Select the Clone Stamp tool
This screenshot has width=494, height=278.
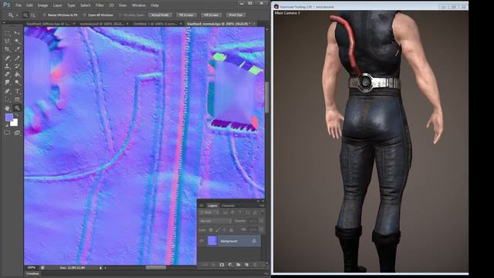7,66
